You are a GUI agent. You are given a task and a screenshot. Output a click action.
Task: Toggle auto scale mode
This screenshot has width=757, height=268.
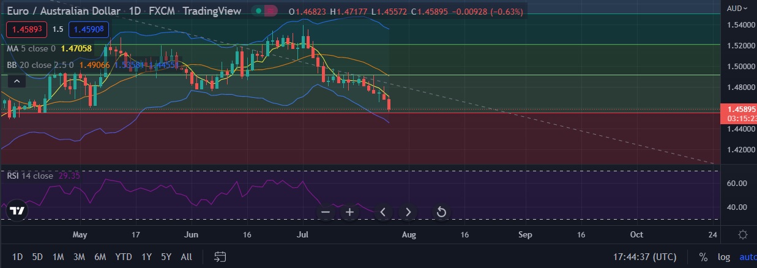(x=748, y=257)
